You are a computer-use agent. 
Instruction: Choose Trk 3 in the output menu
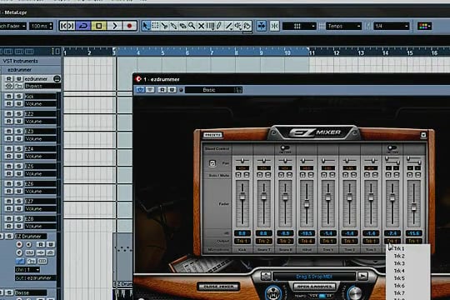(399, 263)
